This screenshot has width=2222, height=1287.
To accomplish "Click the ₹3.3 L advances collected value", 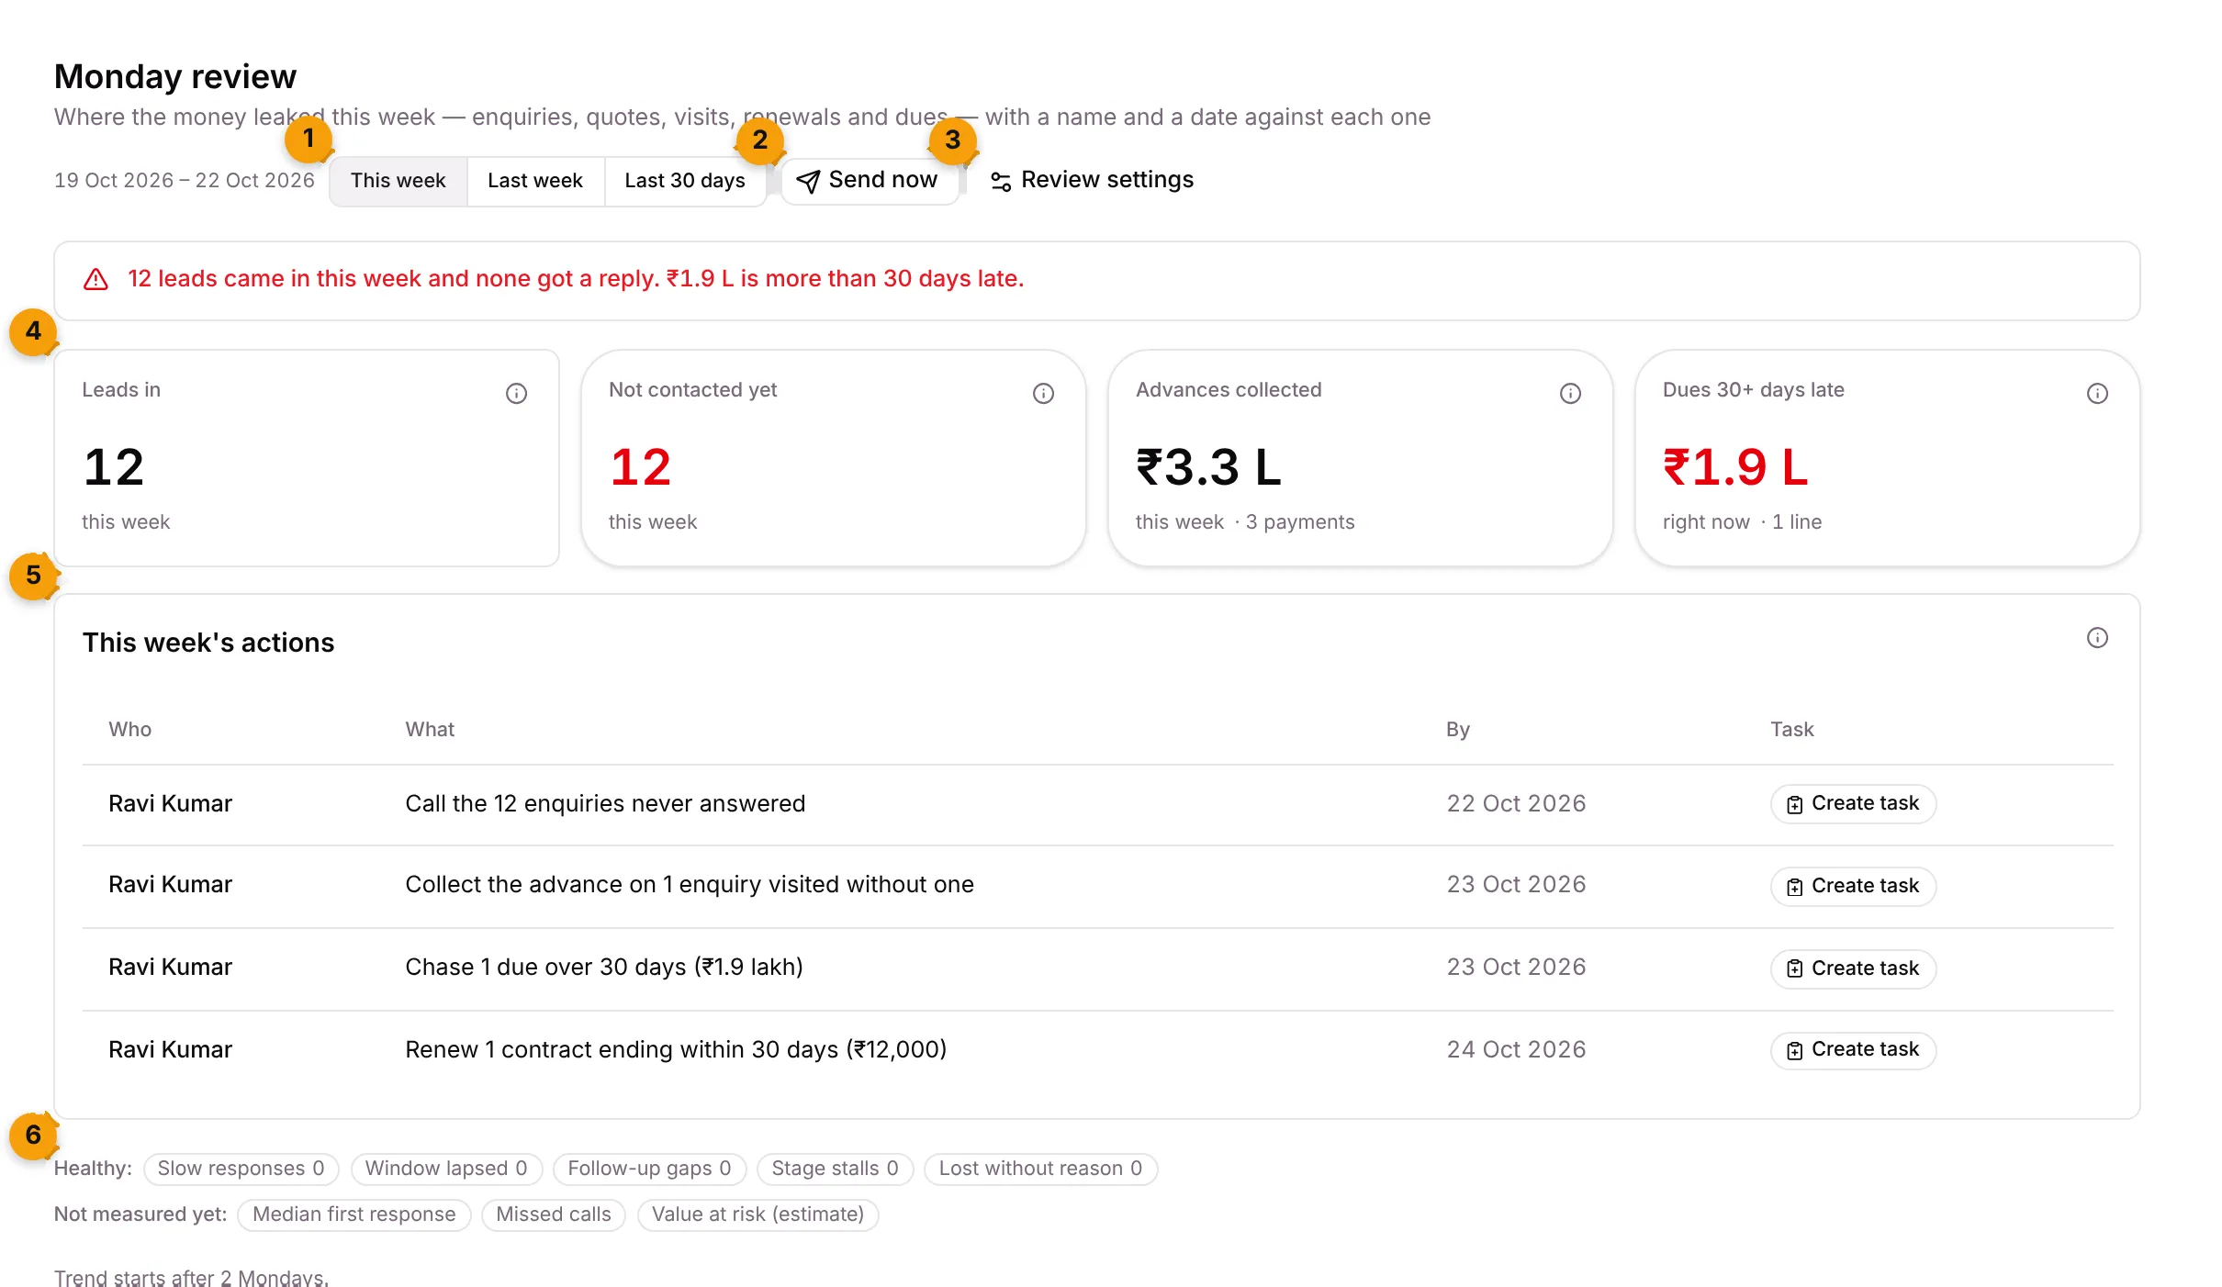I will click(1208, 466).
